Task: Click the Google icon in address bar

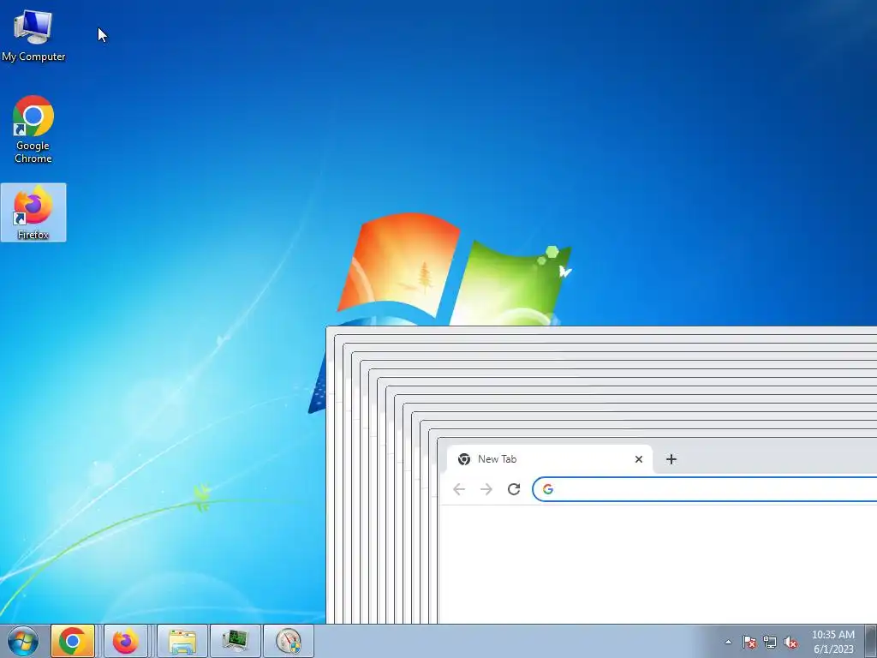Action: coord(548,489)
